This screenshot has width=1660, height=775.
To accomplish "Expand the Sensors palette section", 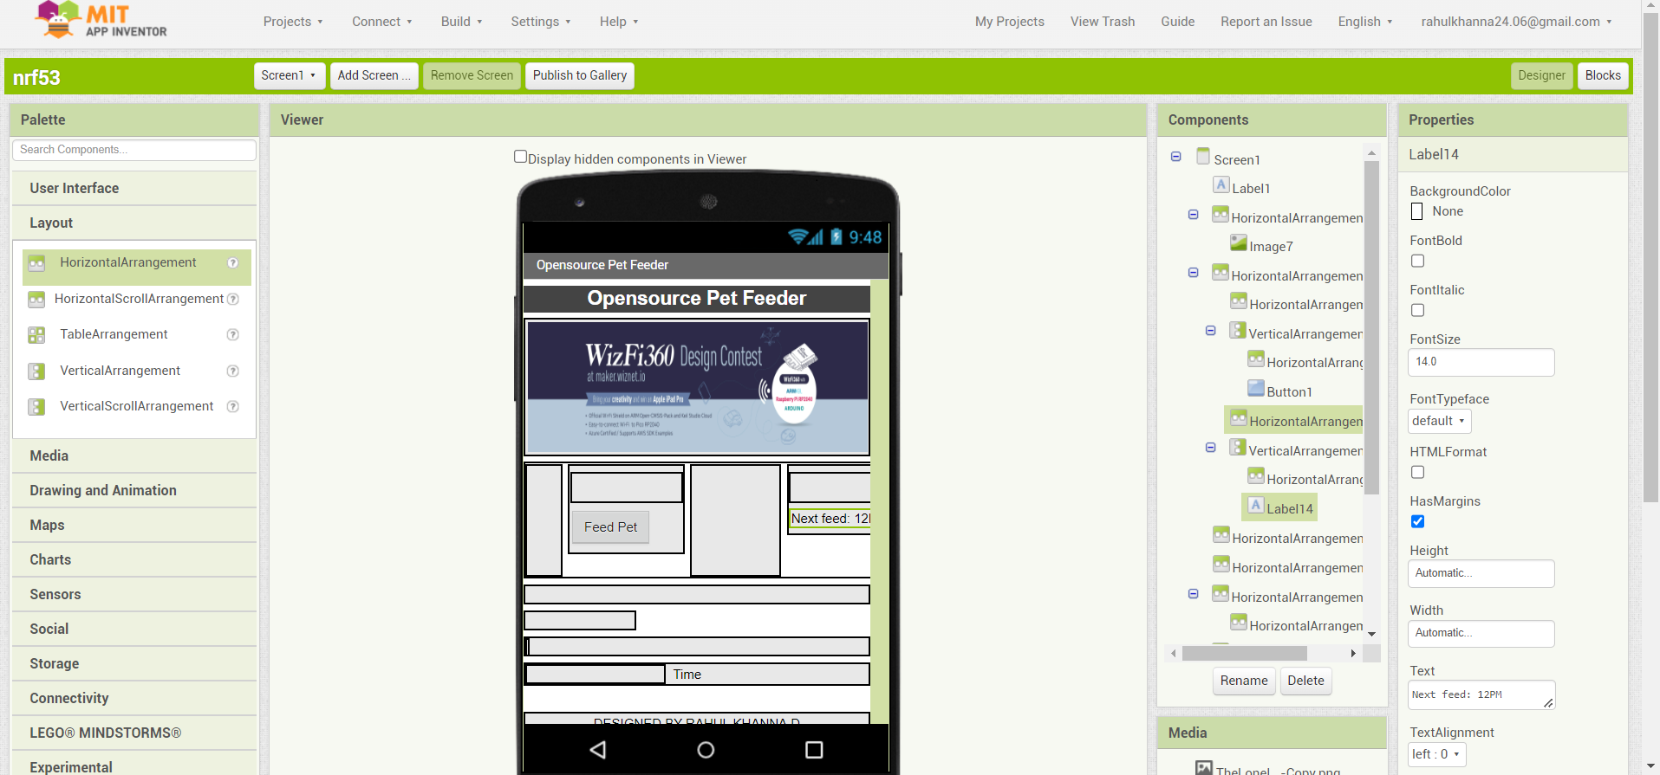I will pos(134,594).
